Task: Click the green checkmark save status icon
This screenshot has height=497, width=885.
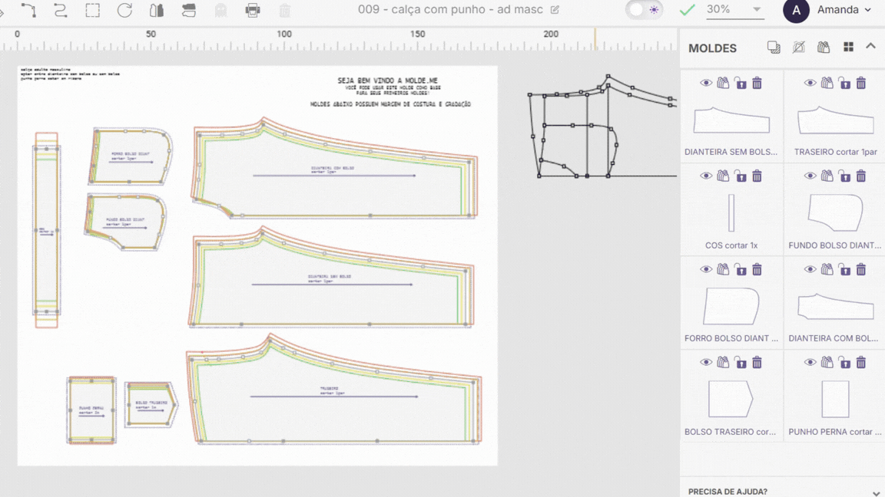Action: point(687,10)
